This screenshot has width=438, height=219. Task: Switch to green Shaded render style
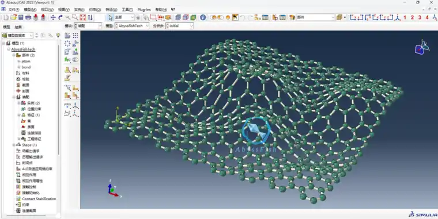pos(193,18)
